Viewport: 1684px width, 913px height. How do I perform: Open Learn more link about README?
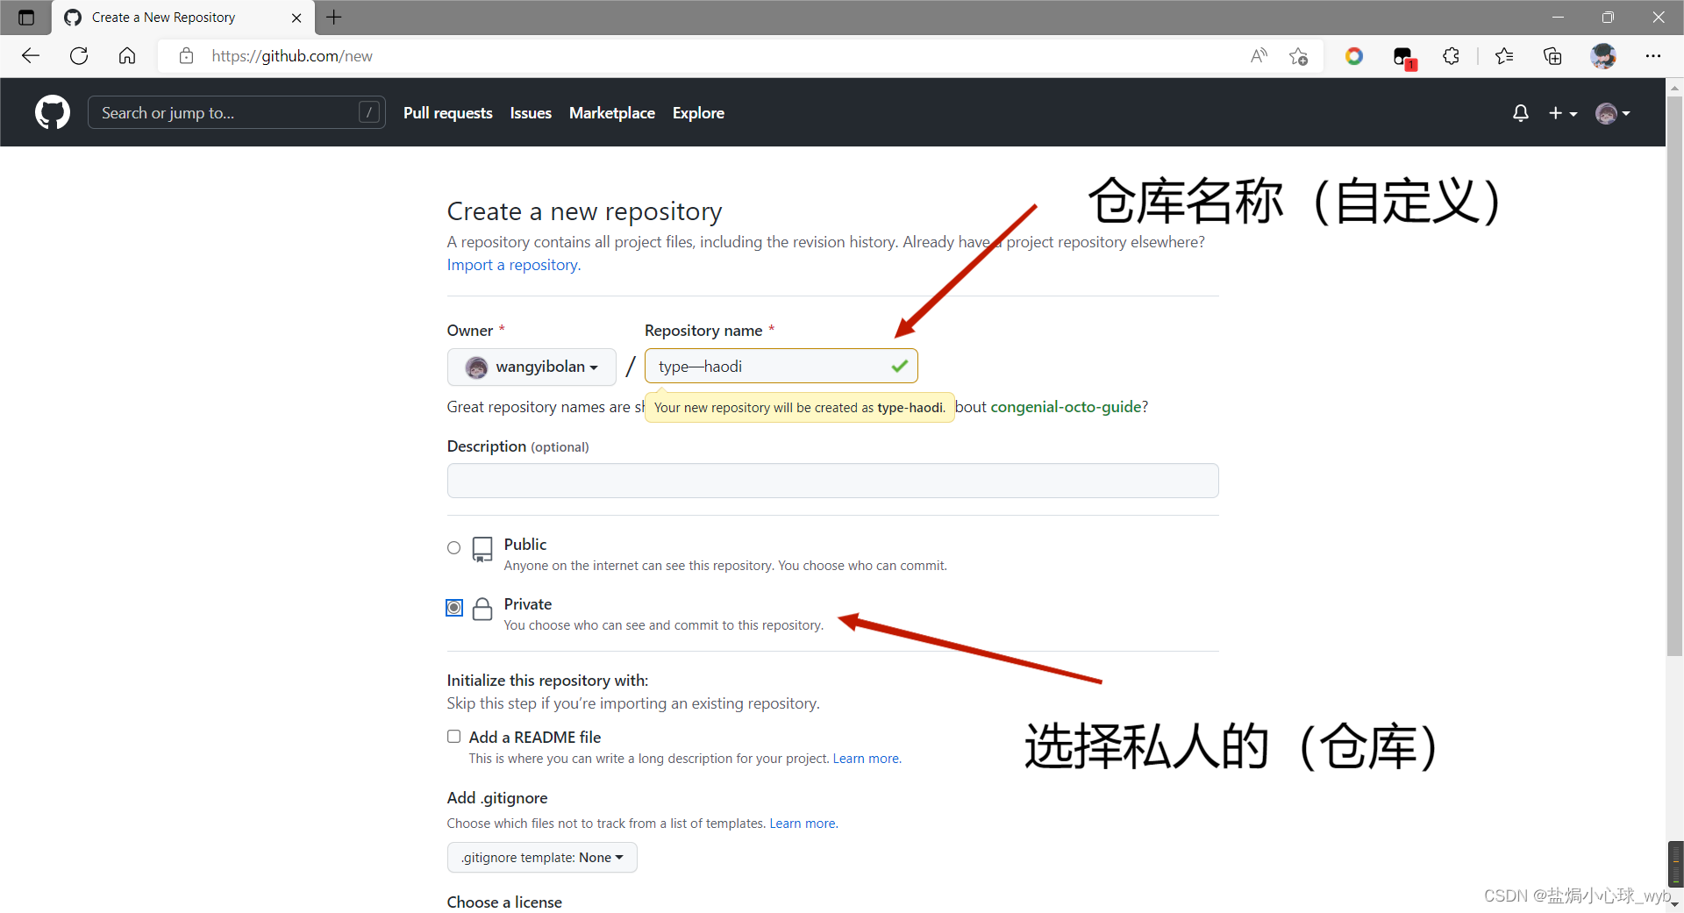coord(866,759)
